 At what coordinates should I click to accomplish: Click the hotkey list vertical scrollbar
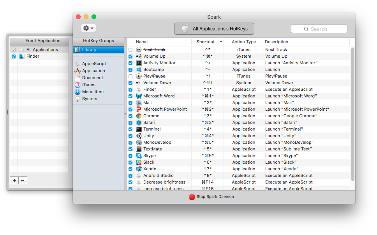point(352,113)
